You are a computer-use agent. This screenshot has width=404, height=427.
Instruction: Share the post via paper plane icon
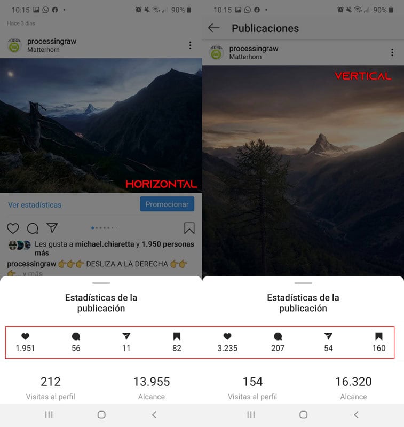52,228
